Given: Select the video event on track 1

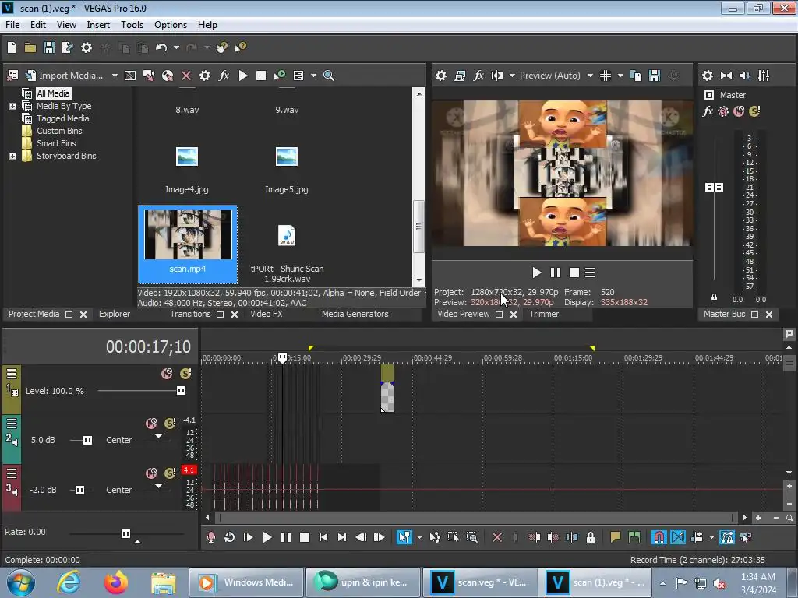Looking at the screenshot, I should coord(387,389).
